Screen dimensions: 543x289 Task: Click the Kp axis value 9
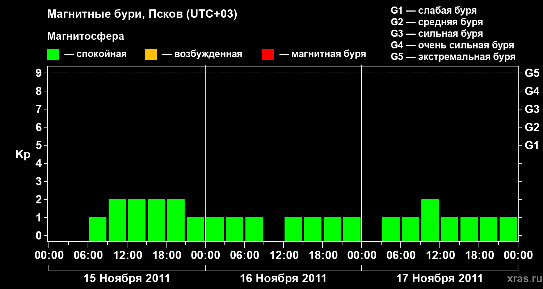39,73
